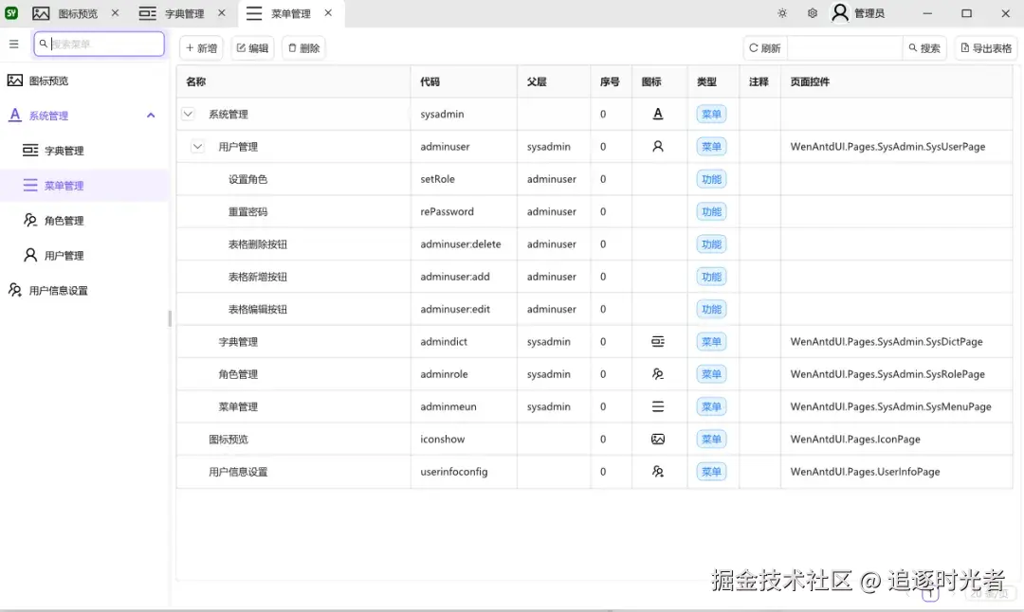The width and height of the screenshot is (1024, 612).
Task: Toggle the hamburger sidebar collapse icon
Action: coord(13,45)
